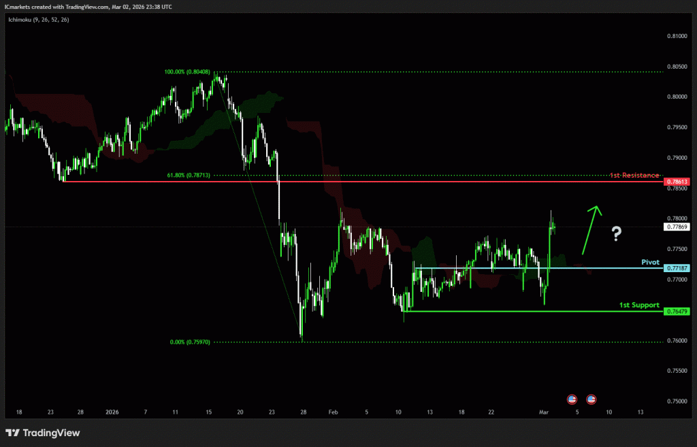
Task: Select the green 0.76479 price tag
Action: (x=677, y=311)
